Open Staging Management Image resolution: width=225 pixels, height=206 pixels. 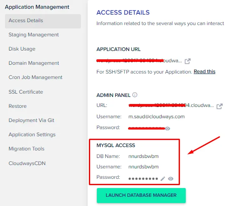pos(33,35)
